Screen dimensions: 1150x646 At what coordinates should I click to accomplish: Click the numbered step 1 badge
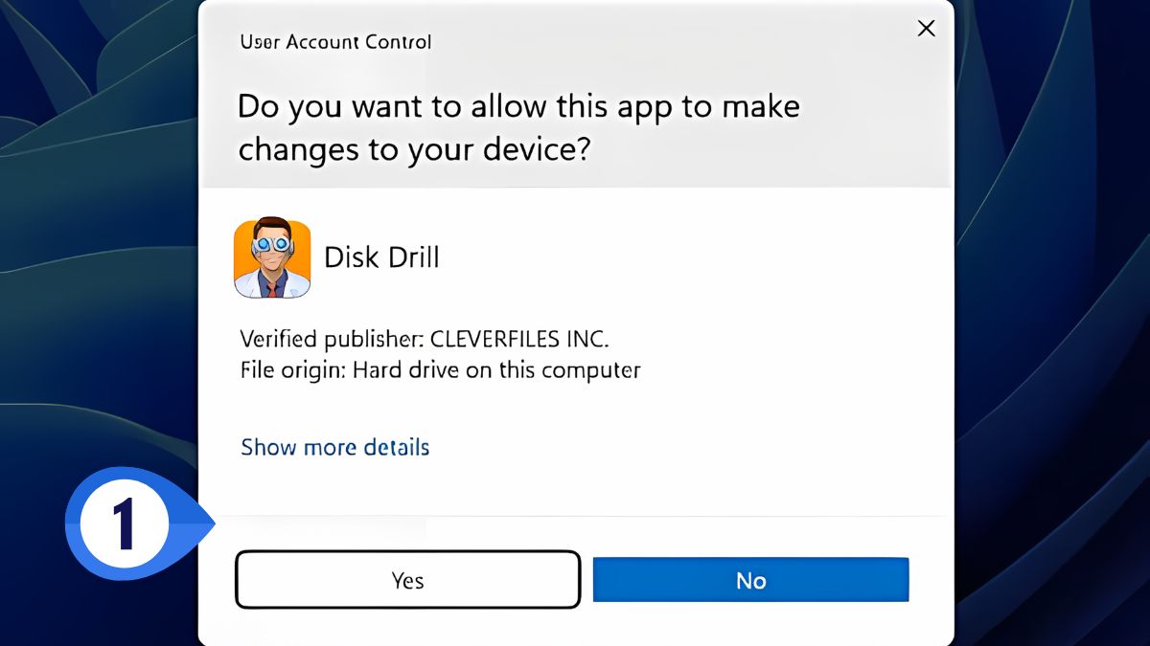[123, 524]
